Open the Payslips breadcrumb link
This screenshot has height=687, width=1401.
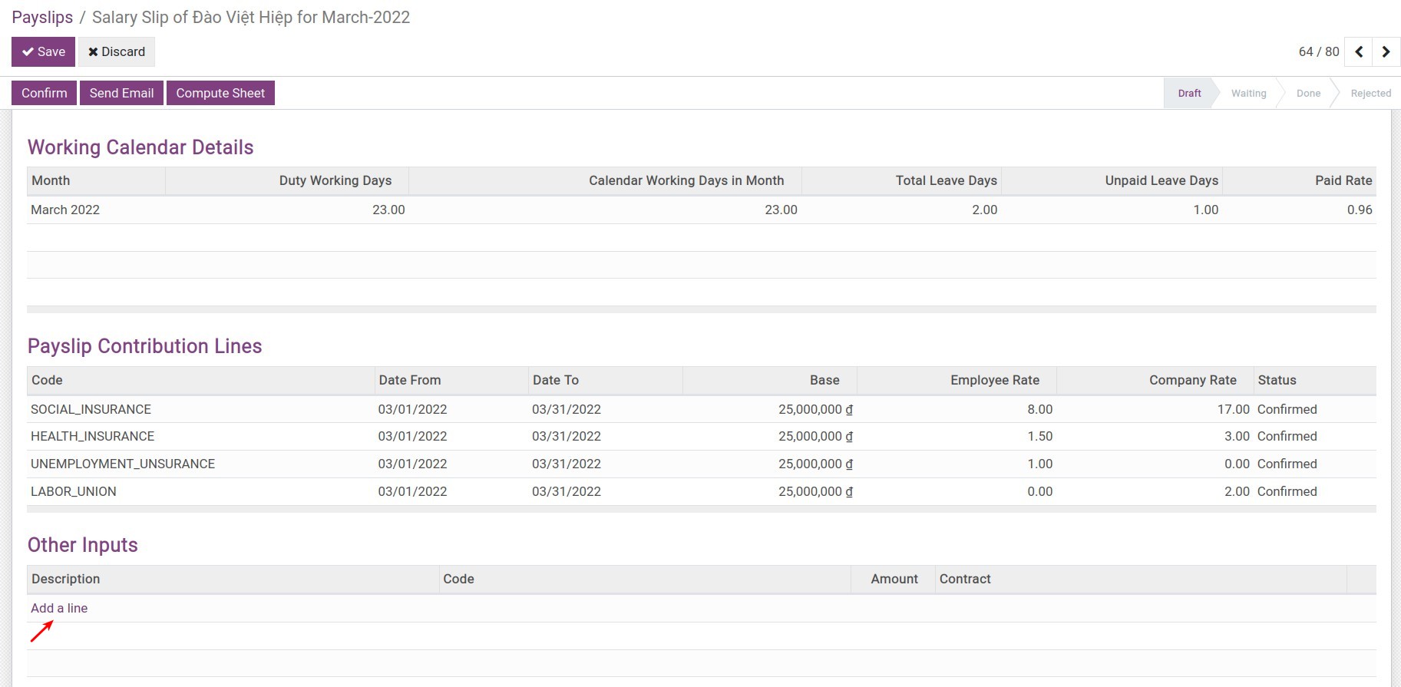tap(42, 17)
